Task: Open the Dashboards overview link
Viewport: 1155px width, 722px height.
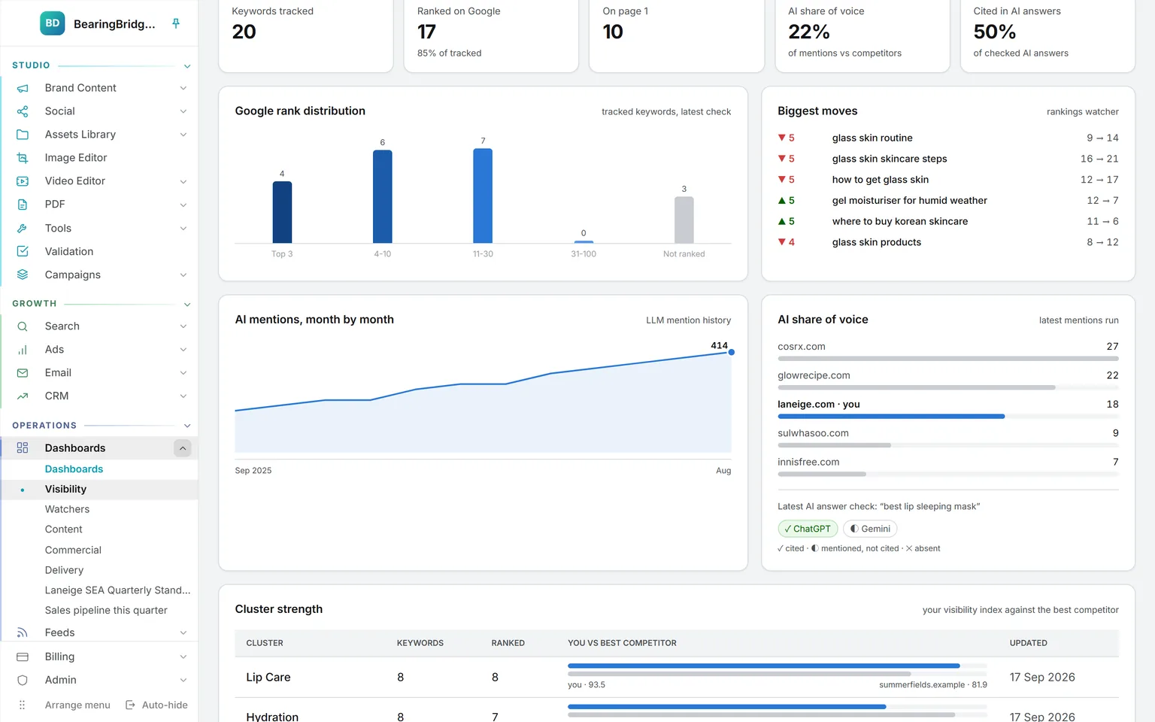Action: tap(74, 469)
